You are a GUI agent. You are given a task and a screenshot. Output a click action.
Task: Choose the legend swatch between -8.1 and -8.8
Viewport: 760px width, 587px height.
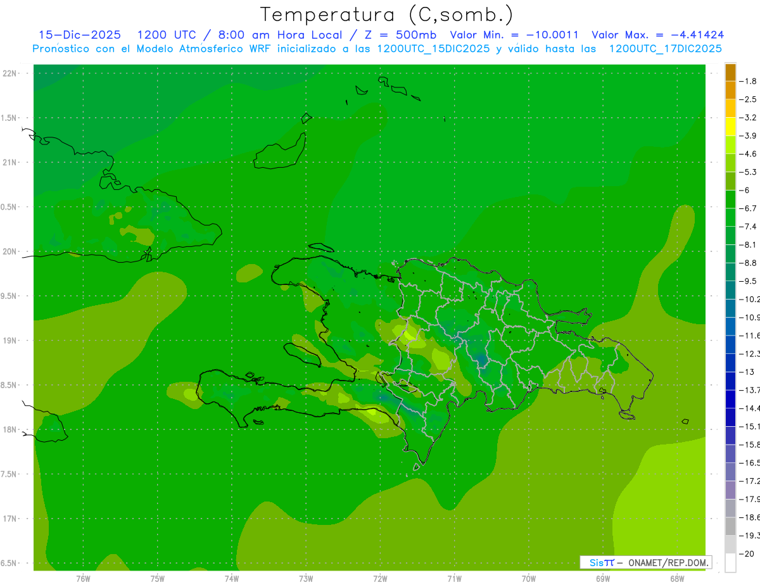730,254
